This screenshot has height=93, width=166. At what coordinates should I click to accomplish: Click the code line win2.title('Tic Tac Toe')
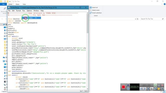click(24, 44)
